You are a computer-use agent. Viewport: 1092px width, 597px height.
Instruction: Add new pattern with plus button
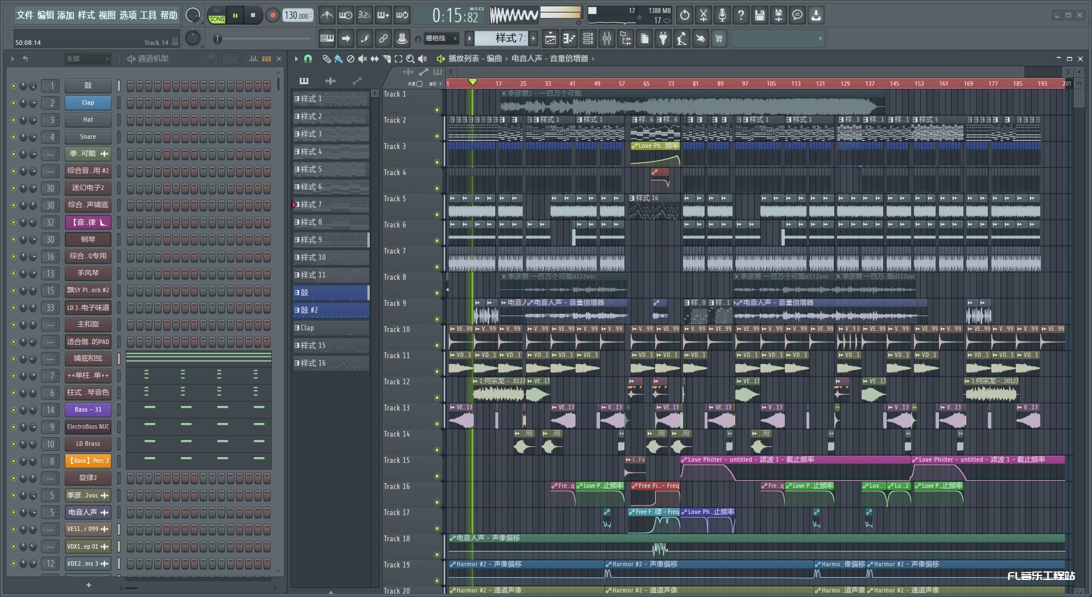(533, 38)
